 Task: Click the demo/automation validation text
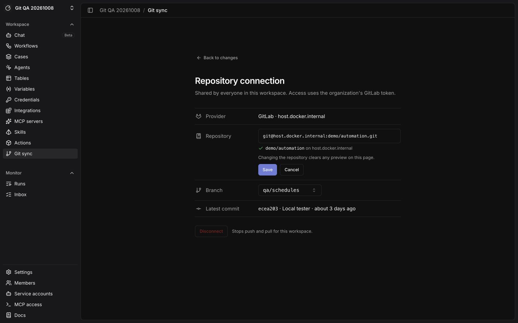click(285, 148)
